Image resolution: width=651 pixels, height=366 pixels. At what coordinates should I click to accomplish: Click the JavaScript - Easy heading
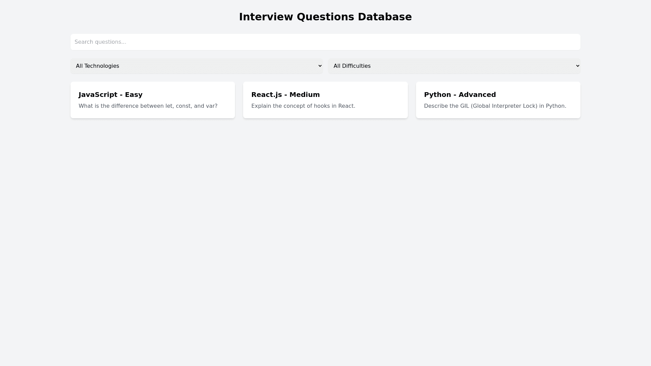pos(111,95)
